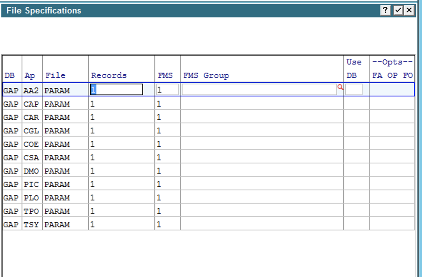Screen dimensions: 422x277
Task: Click the FMS Group text field
Action: (259, 90)
